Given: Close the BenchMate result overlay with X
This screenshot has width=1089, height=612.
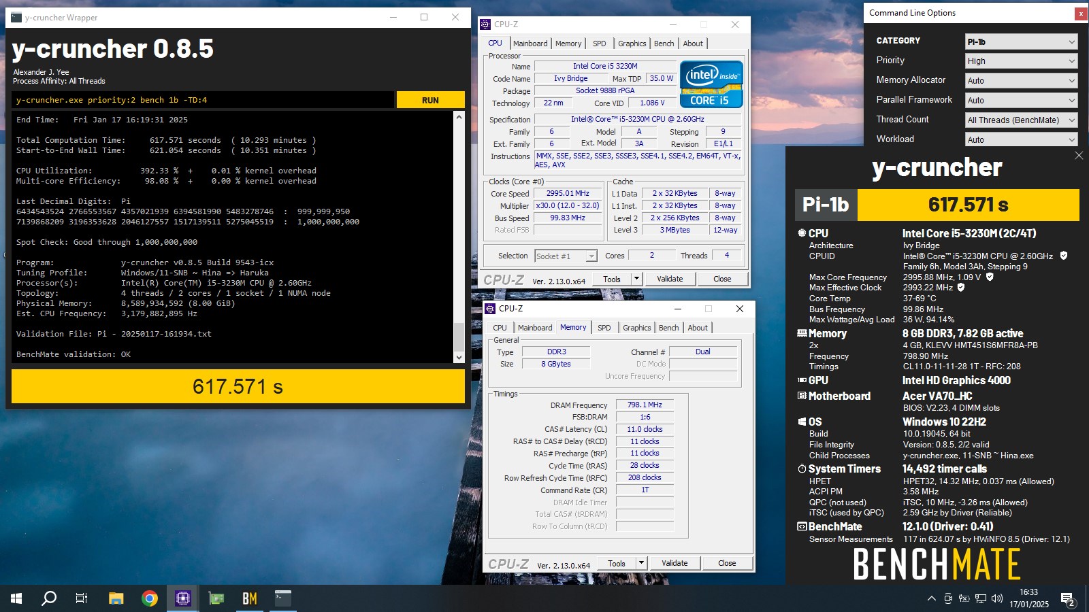Looking at the screenshot, I should (x=1079, y=156).
